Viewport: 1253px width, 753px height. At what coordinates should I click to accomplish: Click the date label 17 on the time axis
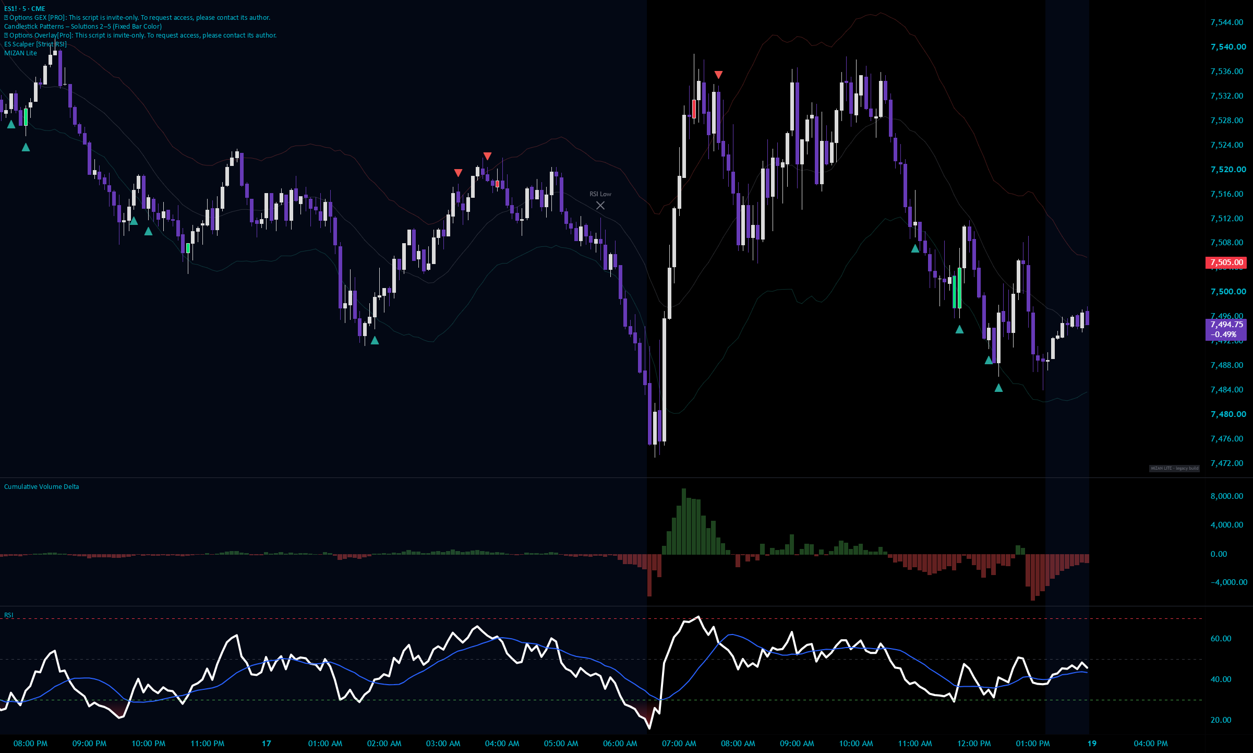[x=267, y=744]
